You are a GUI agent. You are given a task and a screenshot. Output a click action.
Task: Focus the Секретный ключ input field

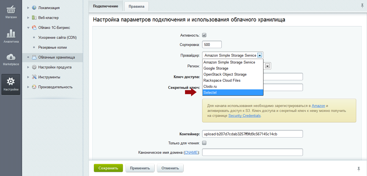pos(283,87)
